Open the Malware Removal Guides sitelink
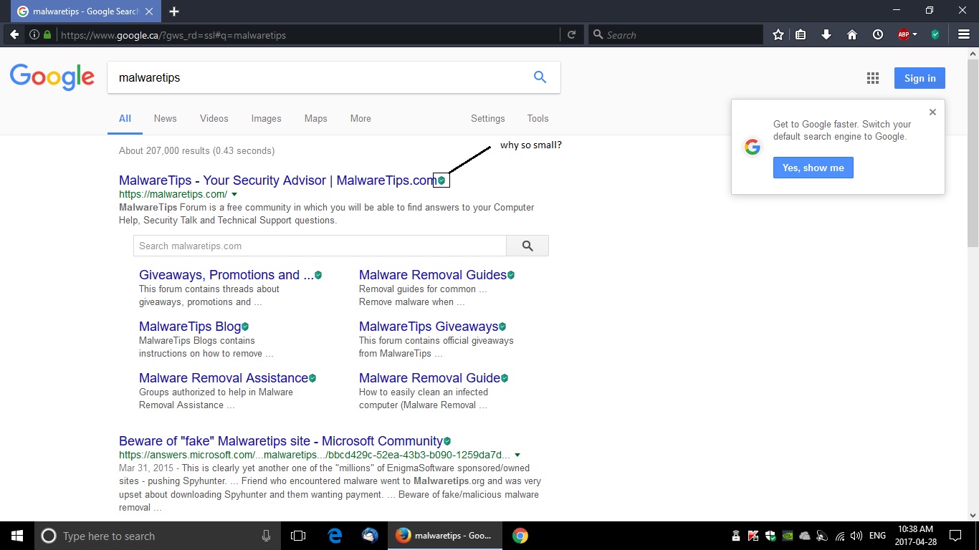 point(433,275)
